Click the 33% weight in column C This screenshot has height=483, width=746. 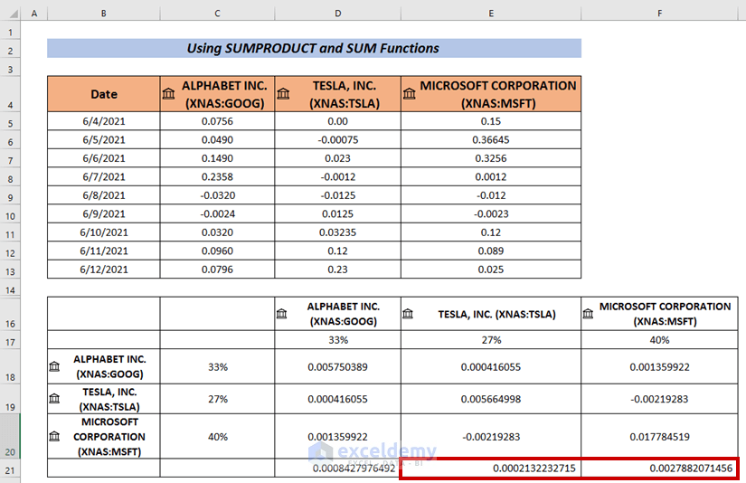pyautogui.click(x=217, y=366)
